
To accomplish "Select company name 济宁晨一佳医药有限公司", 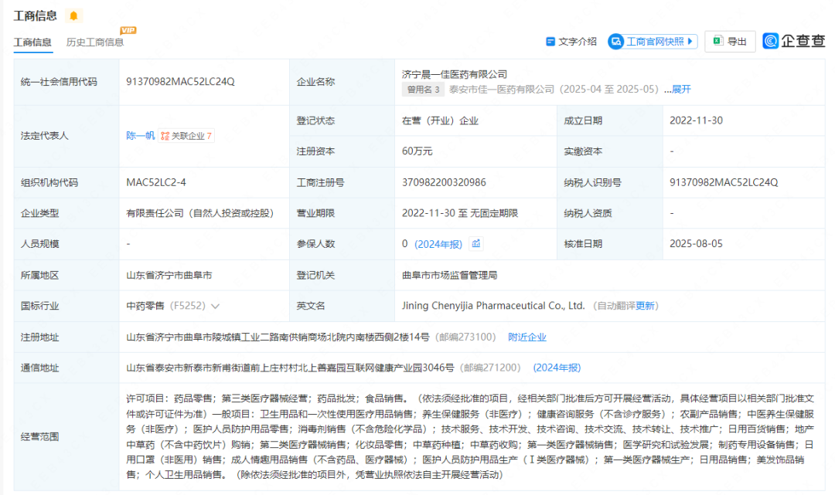I will tap(455, 74).
